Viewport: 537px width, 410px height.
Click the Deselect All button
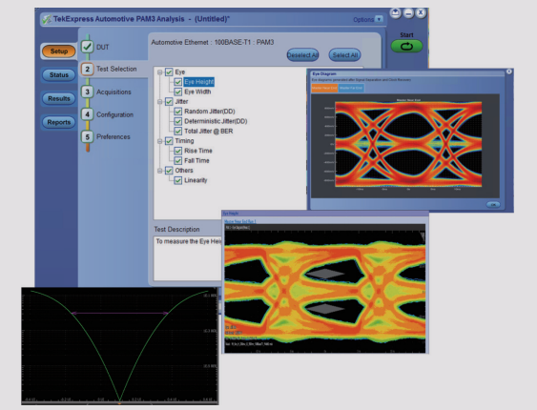coord(302,55)
